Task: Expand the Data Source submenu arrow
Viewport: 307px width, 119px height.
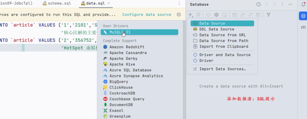Action: pos(252,24)
